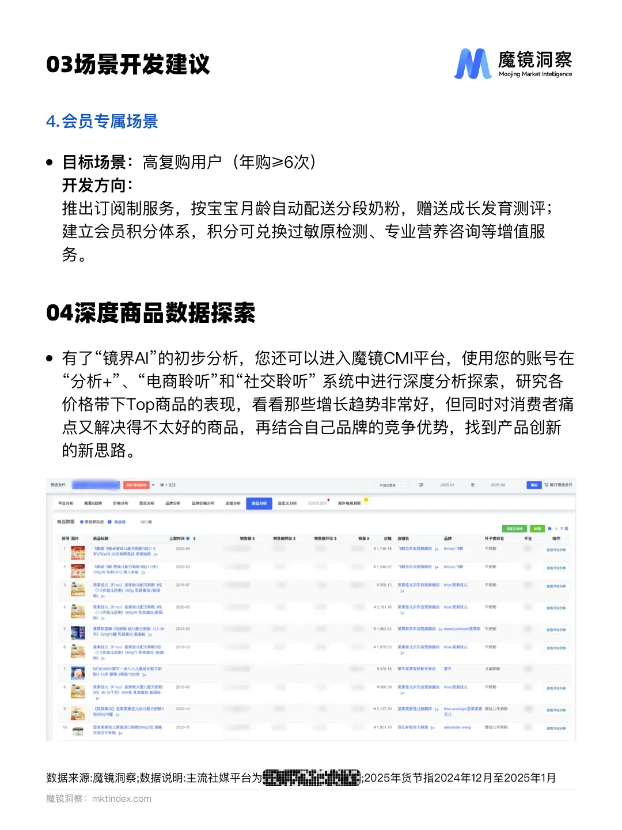This screenshot has height=830, width=622.
Task: Click the blurred filter condition field
Action: (x=96, y=485)
